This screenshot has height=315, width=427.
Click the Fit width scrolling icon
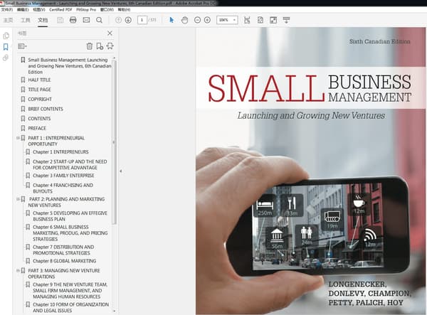click(247, 20)
